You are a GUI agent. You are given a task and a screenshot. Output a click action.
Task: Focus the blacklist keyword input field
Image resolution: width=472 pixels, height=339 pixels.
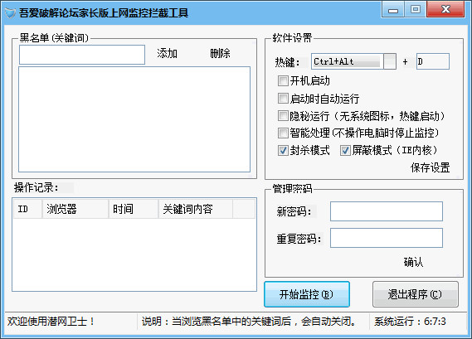click(82, 55)
